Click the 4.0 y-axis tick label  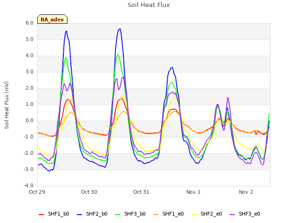[29, 56]
